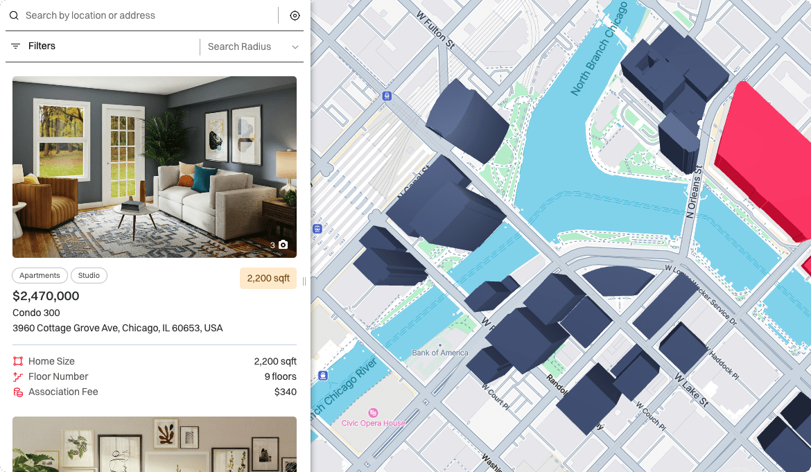Open the Filters icon

15,46
